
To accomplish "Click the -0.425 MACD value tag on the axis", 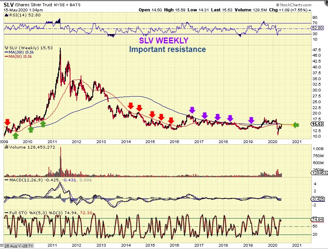I will (x=318, y=199).
